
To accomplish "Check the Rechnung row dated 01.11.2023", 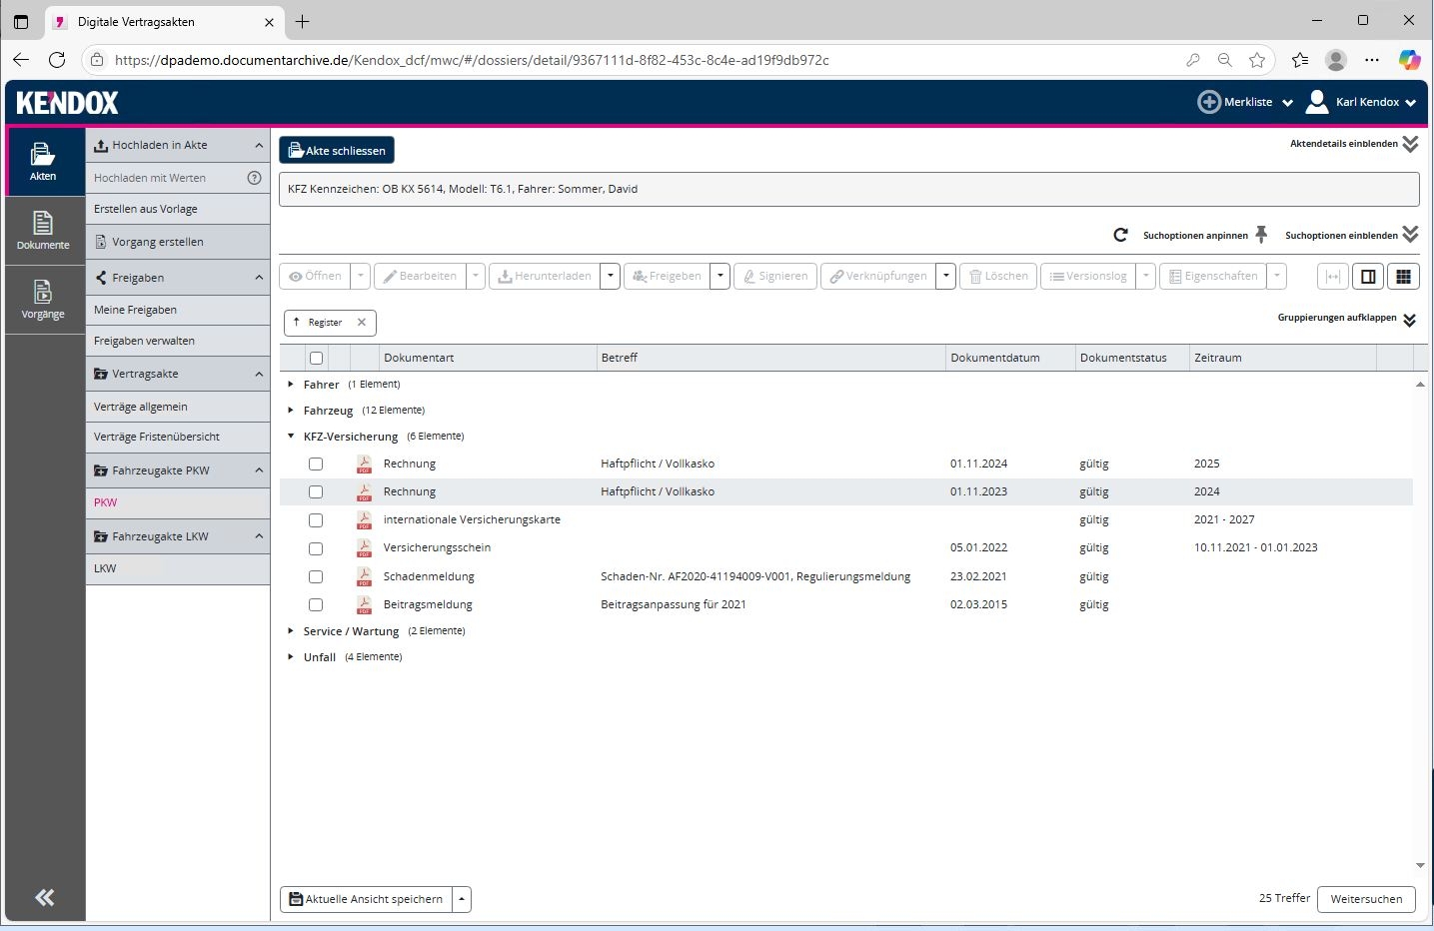I will click(x=316, y=491).
